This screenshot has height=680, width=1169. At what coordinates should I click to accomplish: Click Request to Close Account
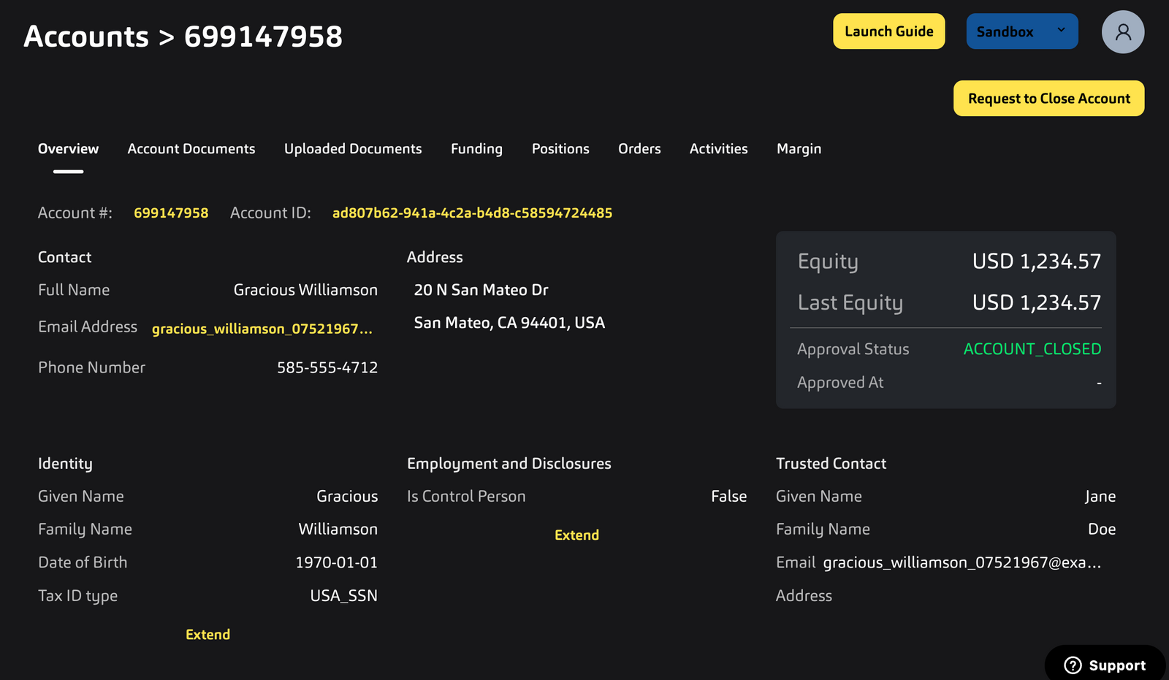click(1048, 98)
